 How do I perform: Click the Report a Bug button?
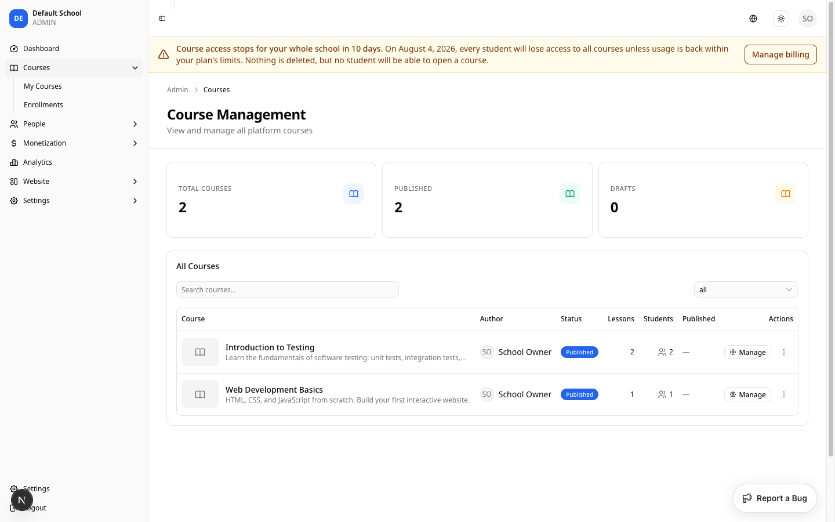coord(775,498)
